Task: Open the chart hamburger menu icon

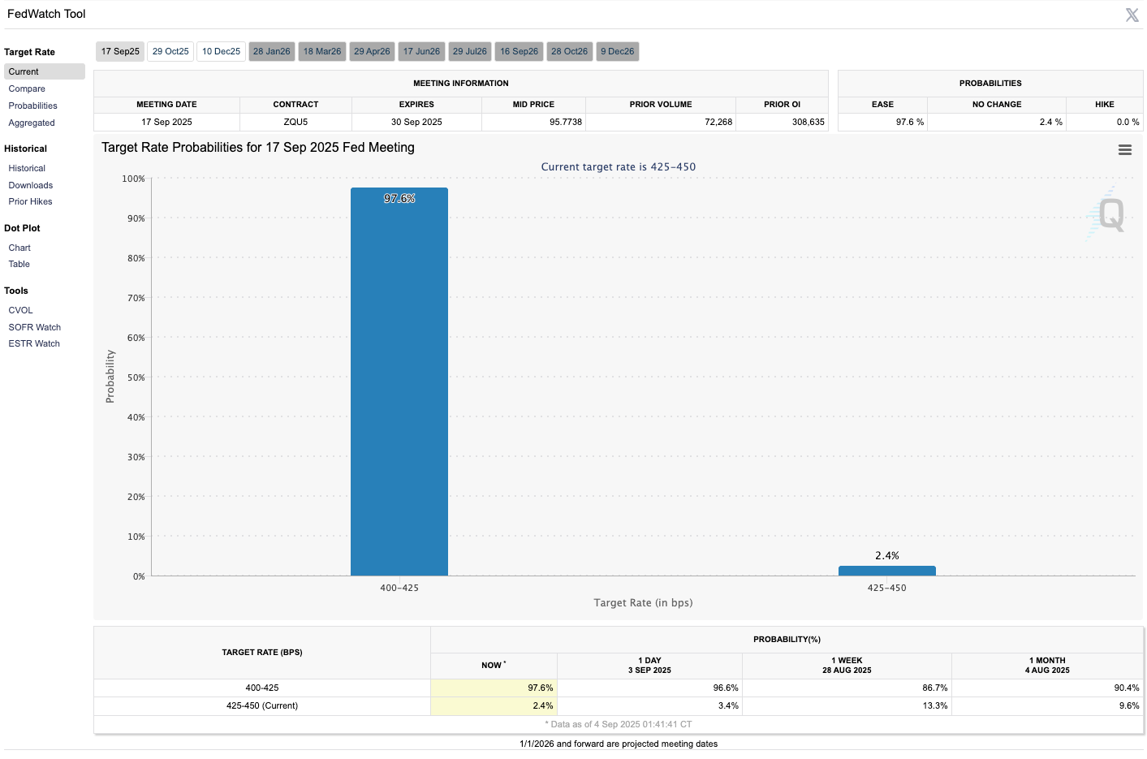Action: (x=1124, y=150)
